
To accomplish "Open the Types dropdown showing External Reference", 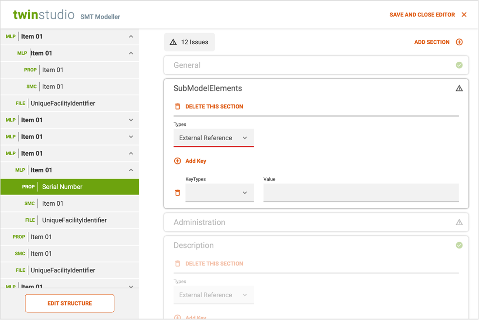I will 213,138.
